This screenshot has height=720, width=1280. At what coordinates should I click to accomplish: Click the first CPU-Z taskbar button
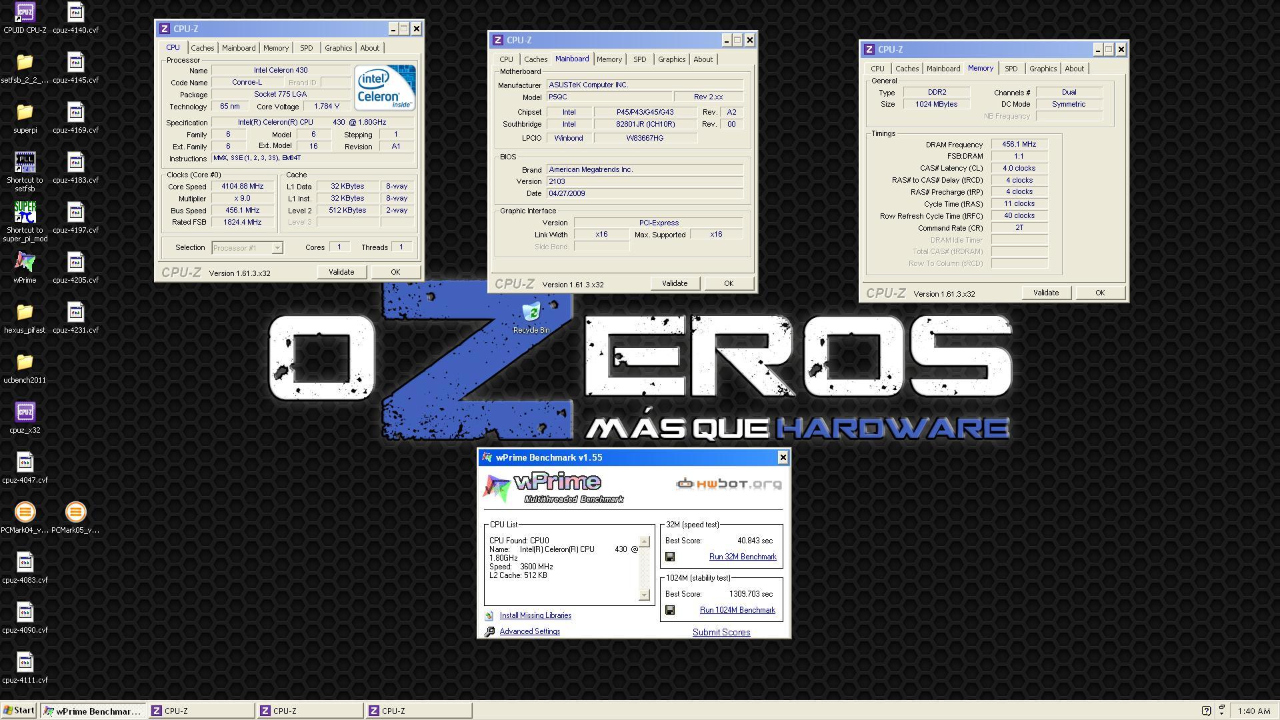point(201,711)
